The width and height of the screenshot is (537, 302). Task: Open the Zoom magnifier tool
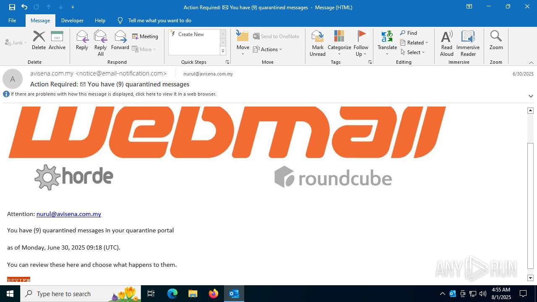click(496, 40)
